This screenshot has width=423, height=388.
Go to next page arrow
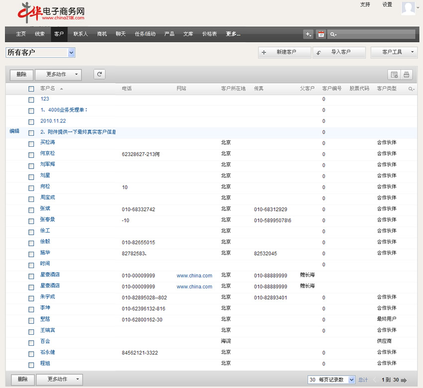(x=404, y=380)
